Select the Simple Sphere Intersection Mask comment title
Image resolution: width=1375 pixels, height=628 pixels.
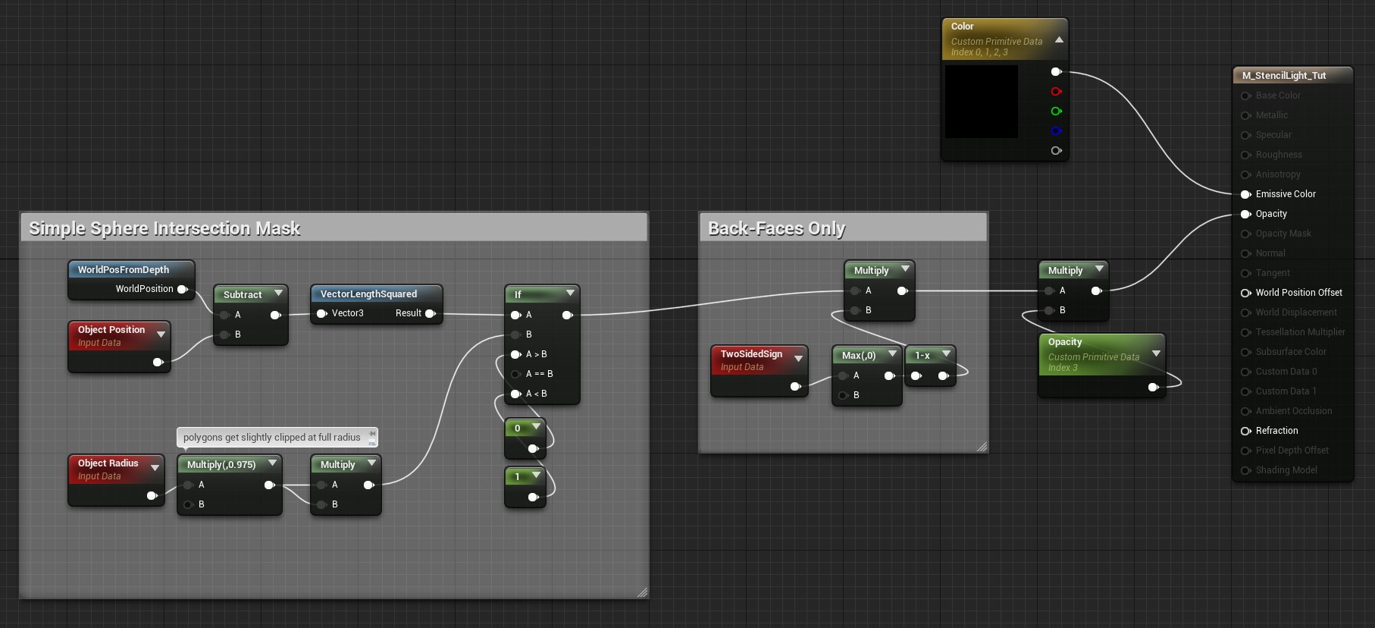(x=164, y=228)
